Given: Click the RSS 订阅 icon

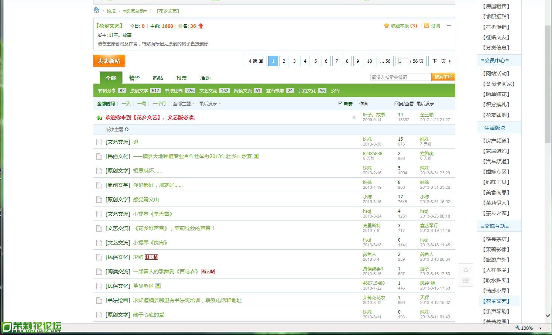Looking at the screenshot, I should coord(426,26).
